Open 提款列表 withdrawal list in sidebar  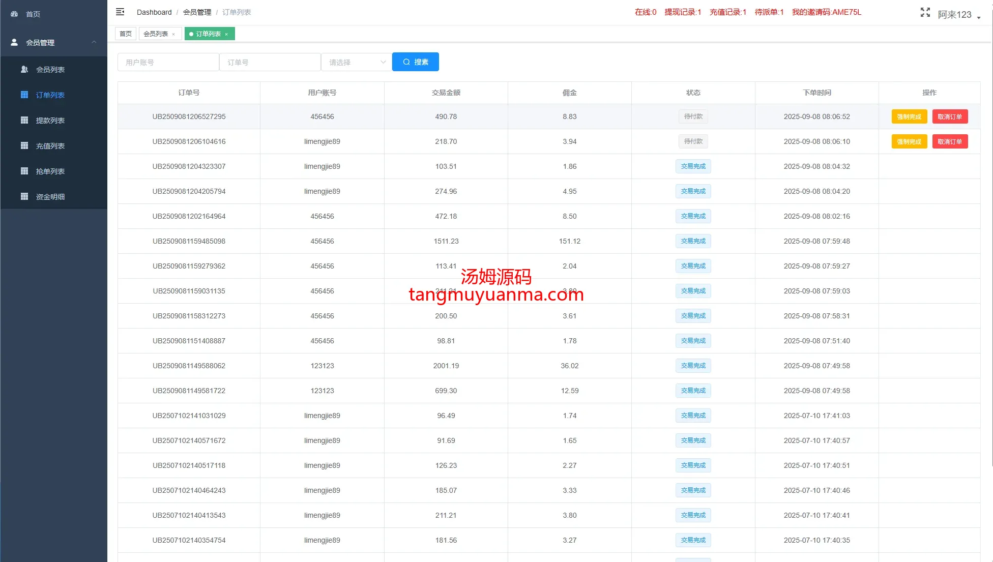point(50,121)
